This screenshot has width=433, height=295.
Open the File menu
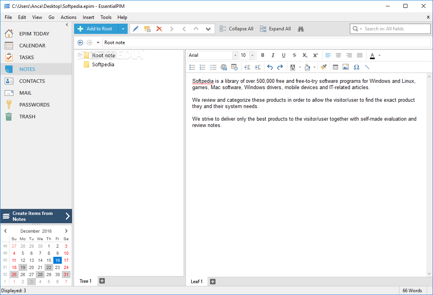(8, 17)
